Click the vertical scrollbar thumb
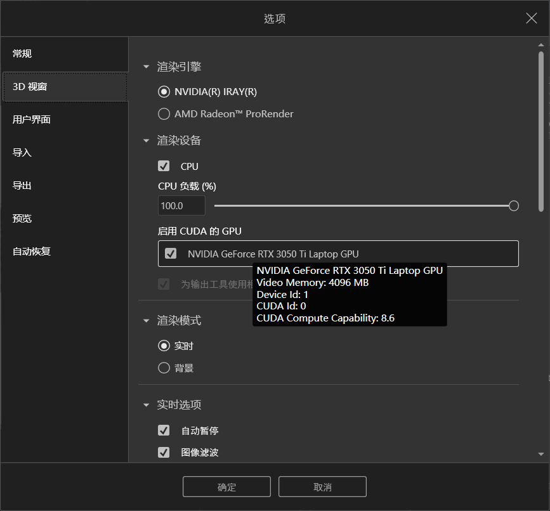The image size is (550, 511). (541, 131)
